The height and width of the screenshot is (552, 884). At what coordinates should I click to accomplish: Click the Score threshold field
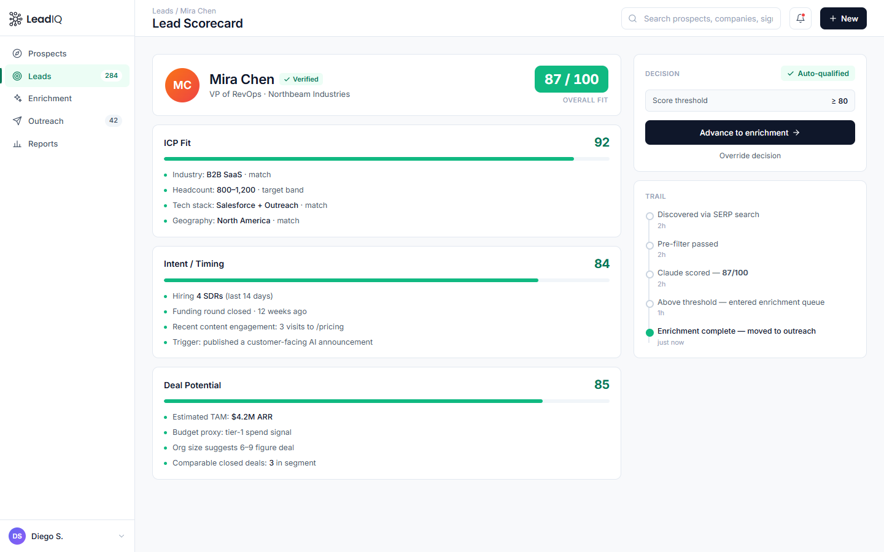pyautogui.click(x=750, y=101)
